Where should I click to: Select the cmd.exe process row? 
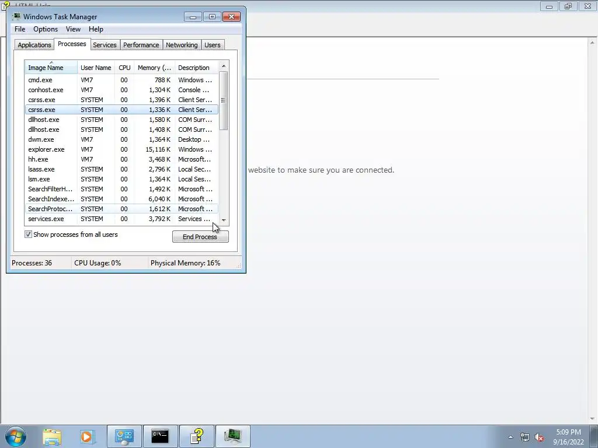[x=121, y=80]
